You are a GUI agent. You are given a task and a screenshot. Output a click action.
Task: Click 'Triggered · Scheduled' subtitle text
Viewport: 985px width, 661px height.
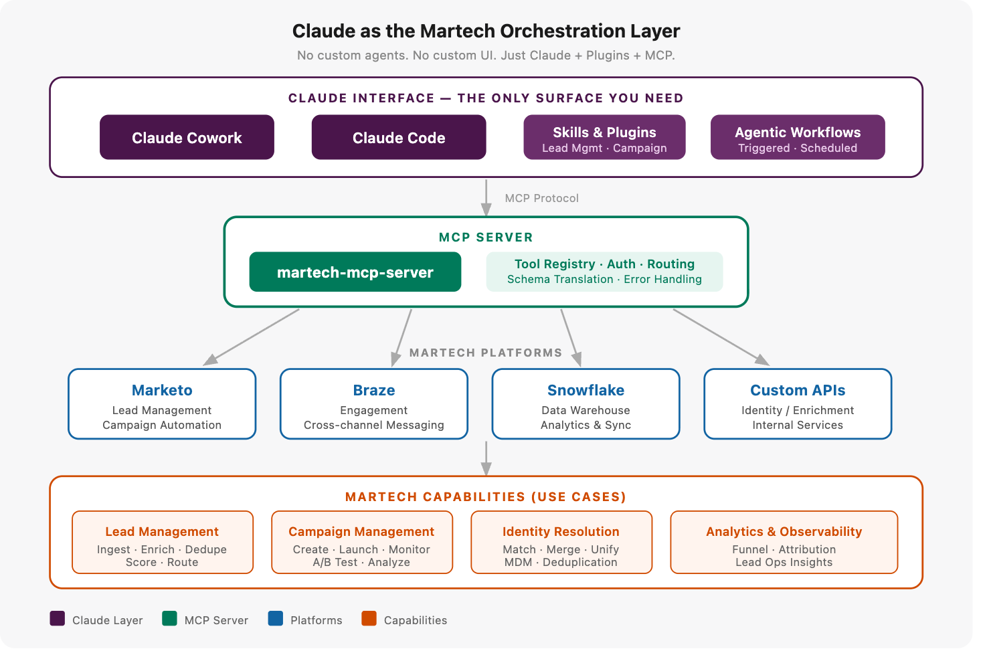[798, 149]
